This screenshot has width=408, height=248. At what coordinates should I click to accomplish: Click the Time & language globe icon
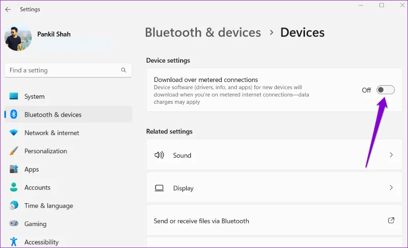pos(14,205)
